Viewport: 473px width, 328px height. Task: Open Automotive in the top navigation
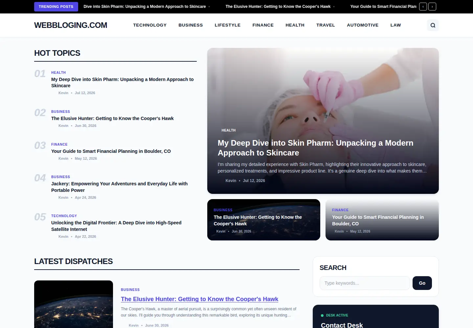coord(363,25)
